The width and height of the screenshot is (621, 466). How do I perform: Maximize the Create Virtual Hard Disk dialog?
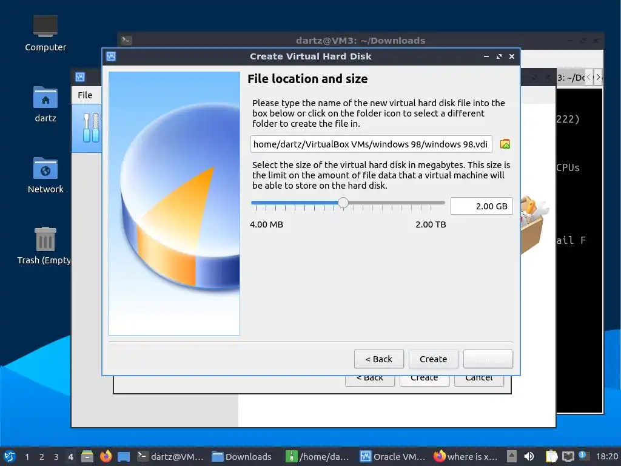499,56
